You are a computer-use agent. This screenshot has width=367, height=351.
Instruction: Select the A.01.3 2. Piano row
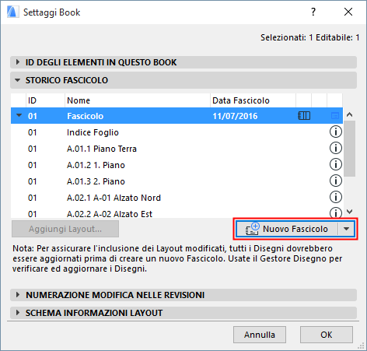coord(177,181)
